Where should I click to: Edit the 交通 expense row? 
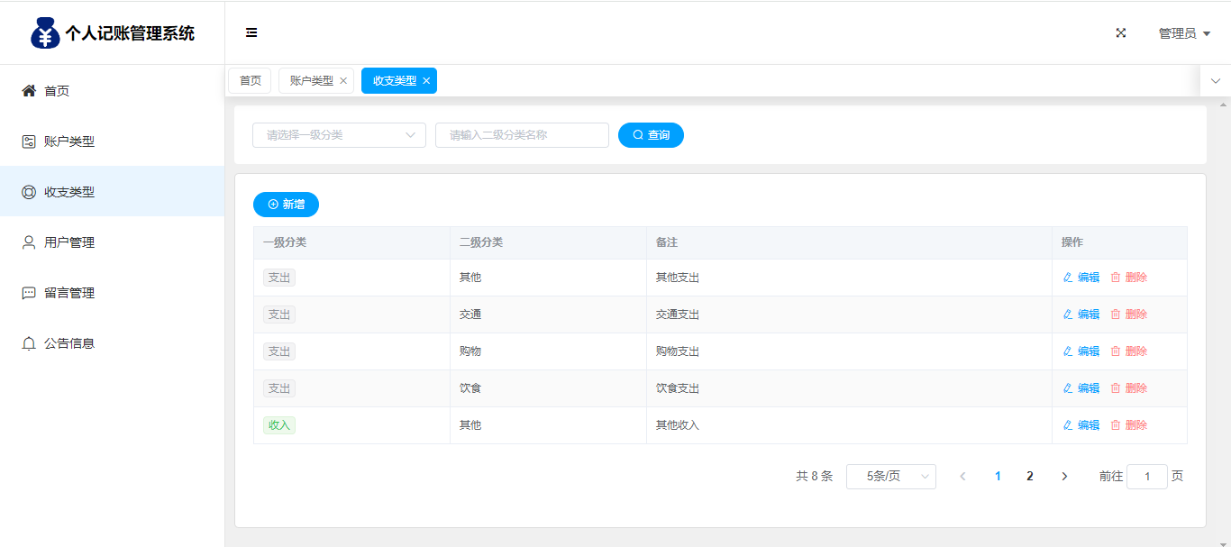(1081, 315)
